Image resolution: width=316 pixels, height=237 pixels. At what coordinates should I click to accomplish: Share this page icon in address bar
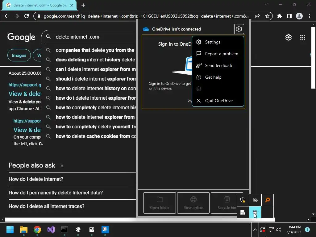257,16
